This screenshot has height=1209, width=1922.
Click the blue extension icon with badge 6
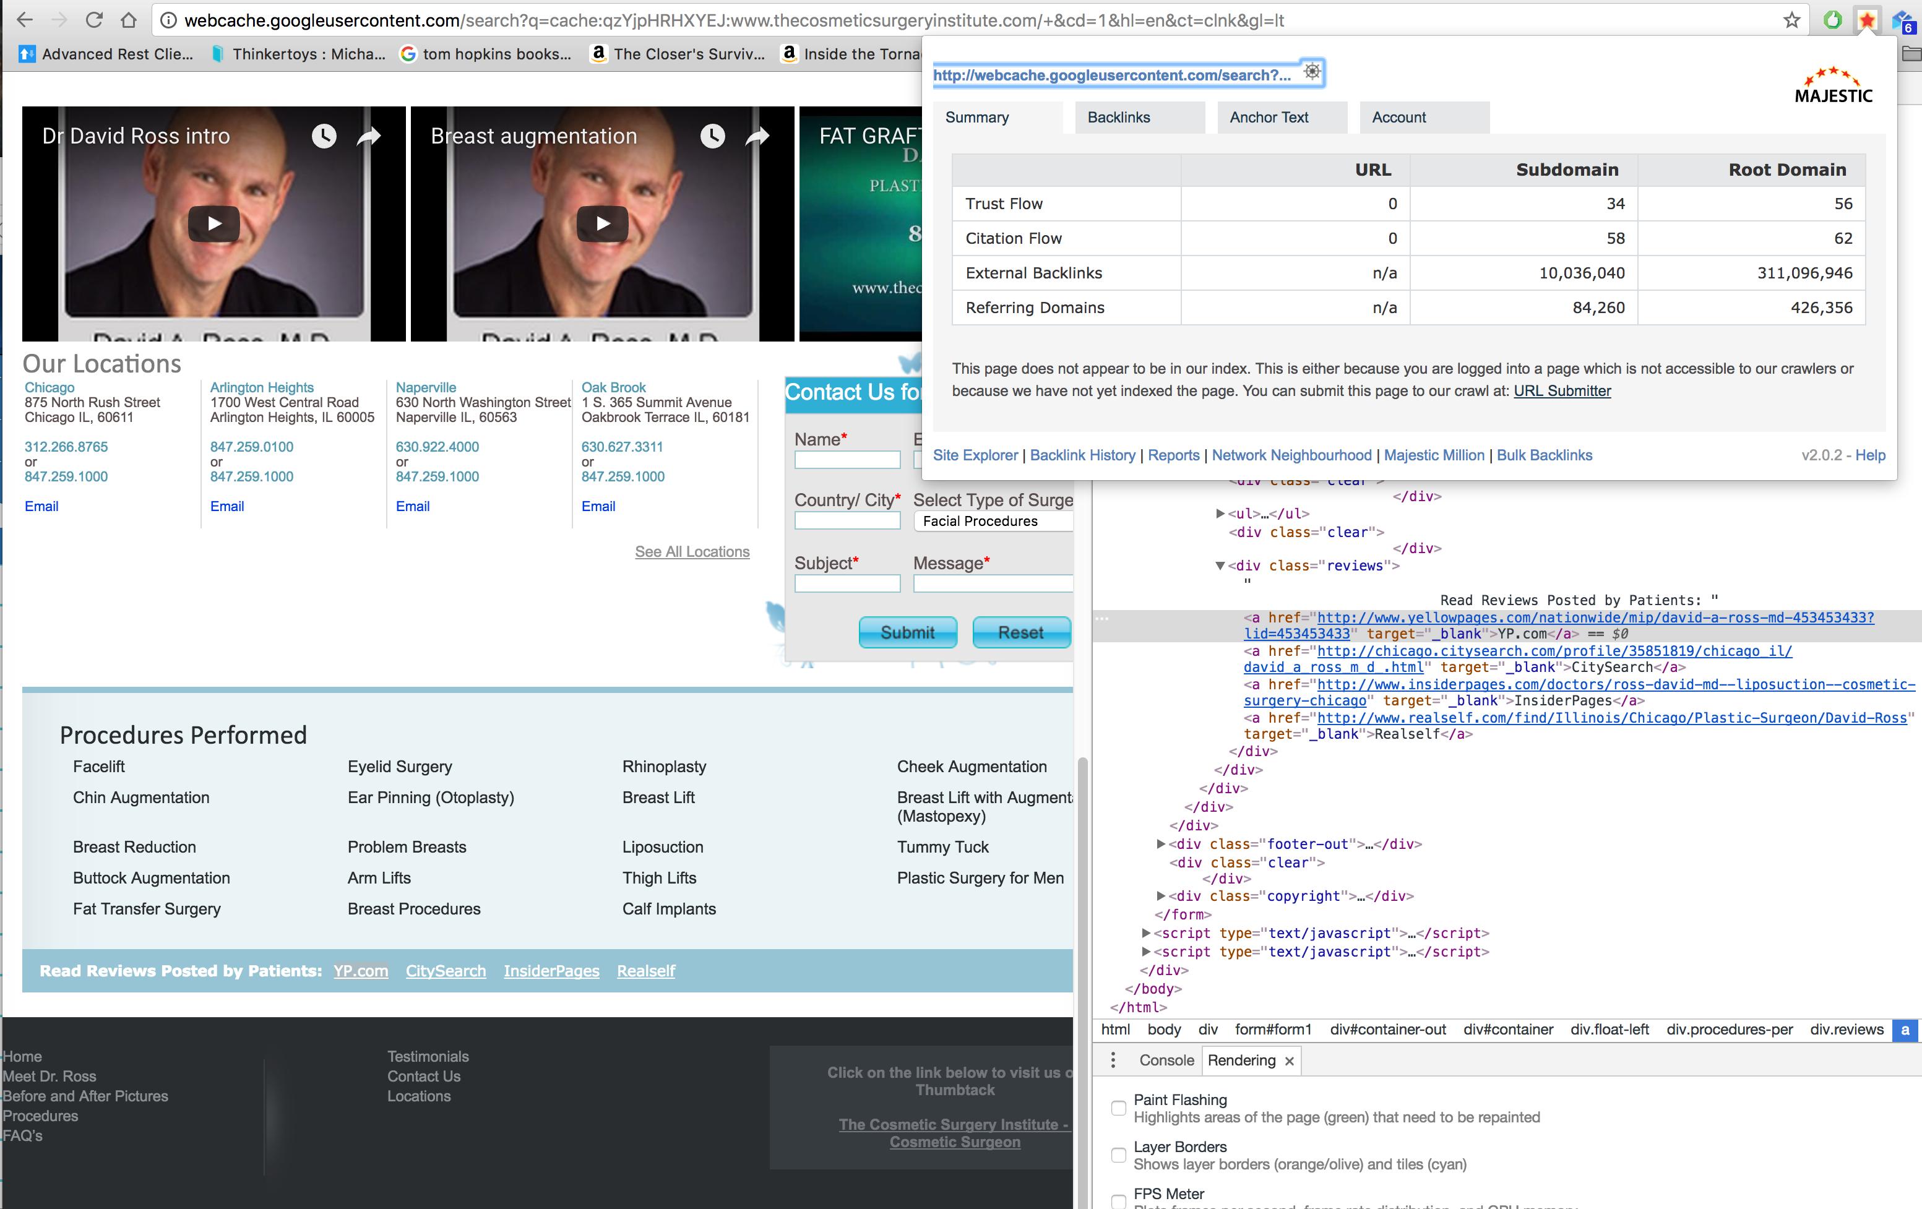pos(1903,21)
